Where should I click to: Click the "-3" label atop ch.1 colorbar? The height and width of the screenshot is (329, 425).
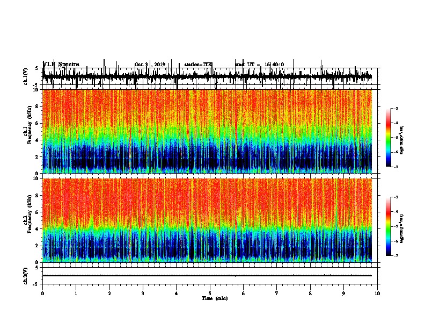point(395,108)
